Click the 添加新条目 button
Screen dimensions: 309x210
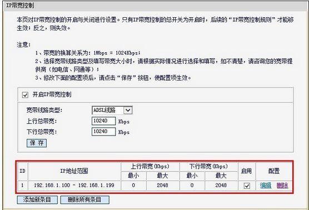(x=37, y=200)
